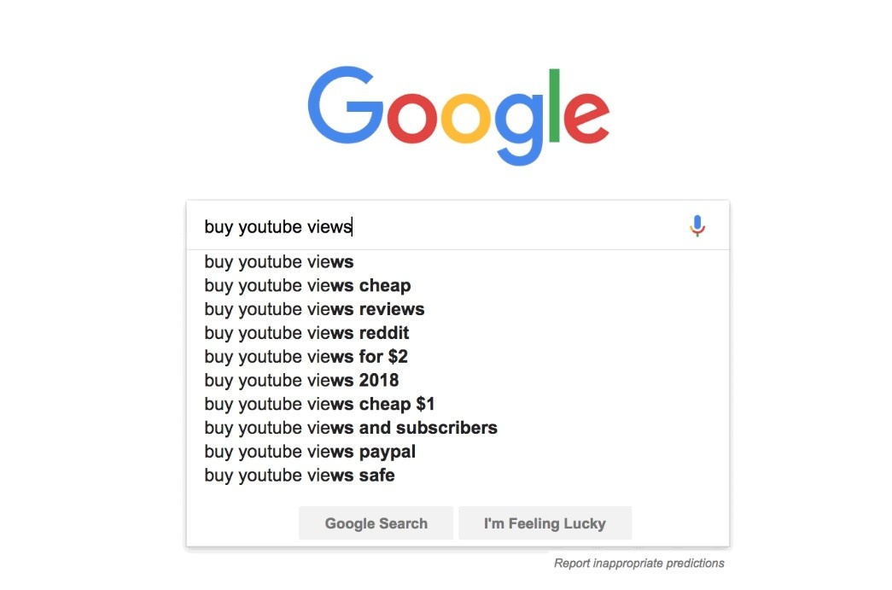
Task: Select the plain "buy youtube views" suggestion
Action: pos(279,261)
